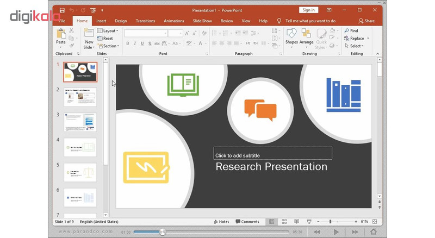Click the Click to add subtitle placeholder
This screenshot has height=238, width=435.
click(273, 153)
